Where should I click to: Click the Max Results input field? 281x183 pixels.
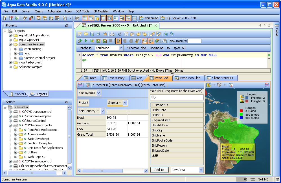tap(194, 41)
